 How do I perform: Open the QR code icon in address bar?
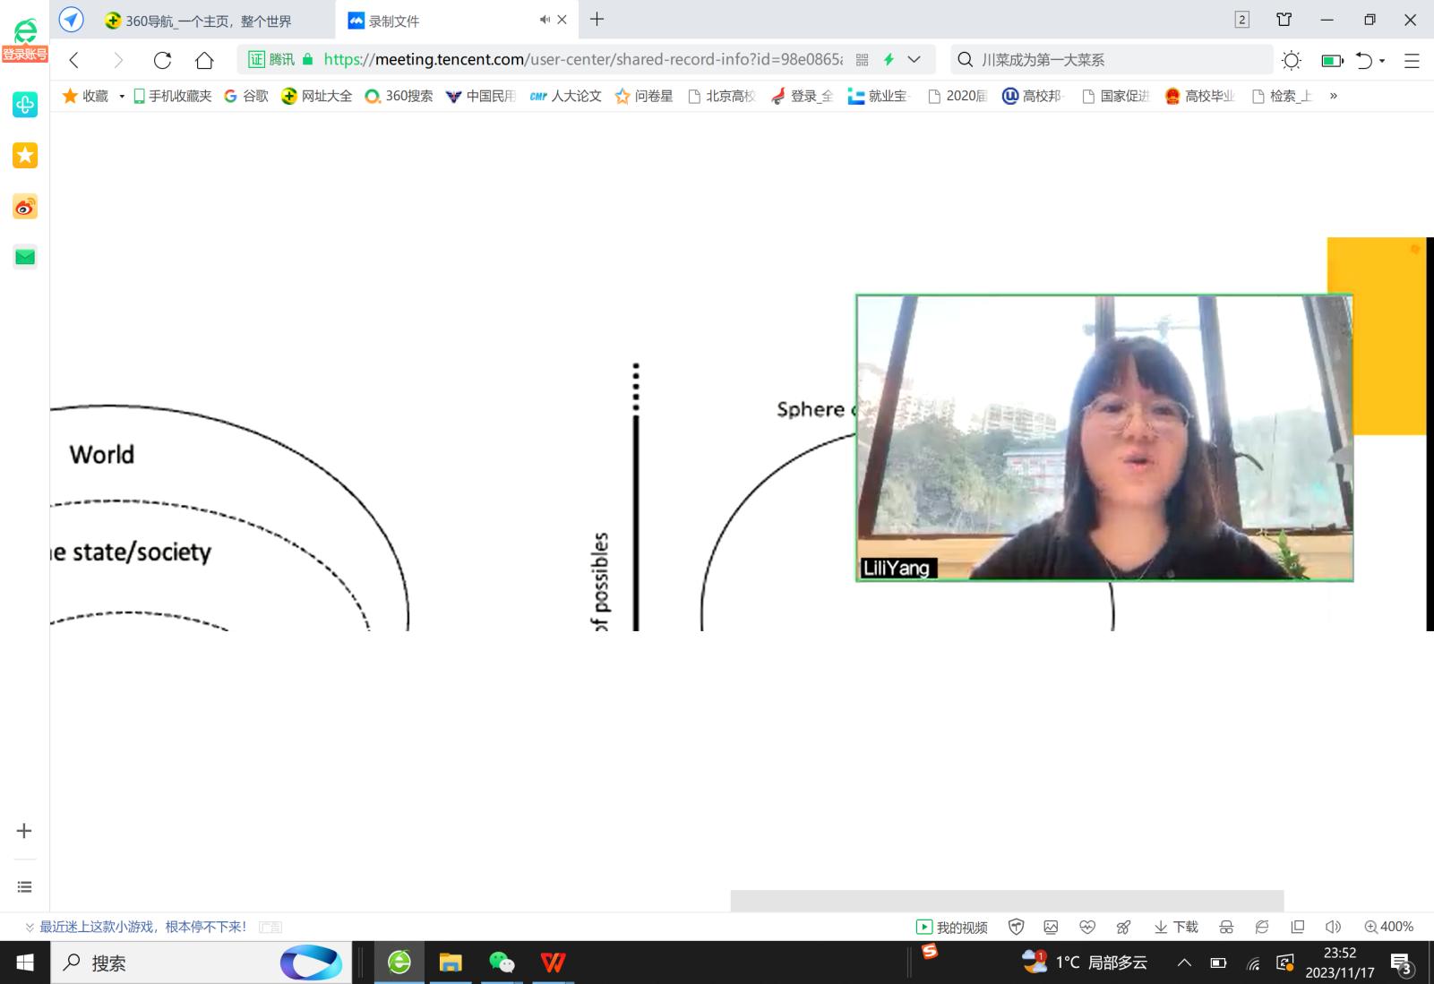coord(863,60)
